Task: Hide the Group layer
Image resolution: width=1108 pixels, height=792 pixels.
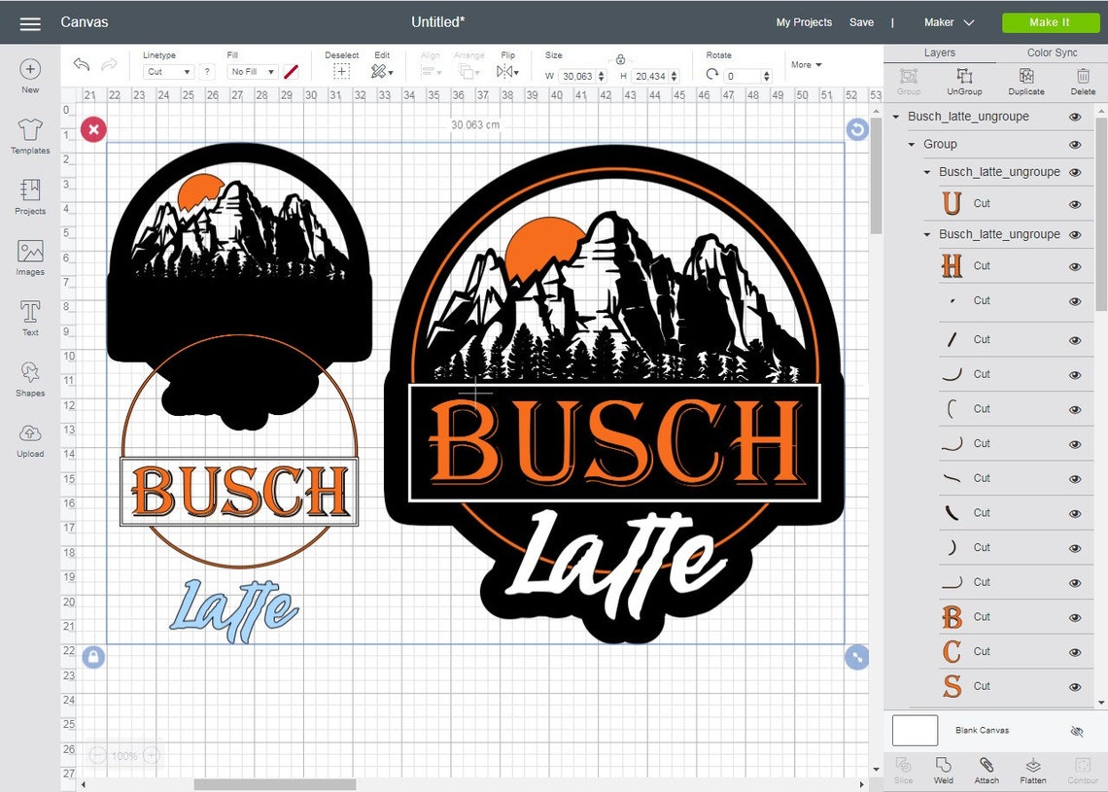Action: 1075,144
